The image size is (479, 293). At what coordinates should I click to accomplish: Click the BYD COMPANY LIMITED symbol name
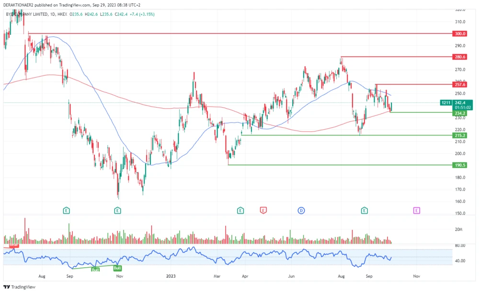tap(29, 14)
